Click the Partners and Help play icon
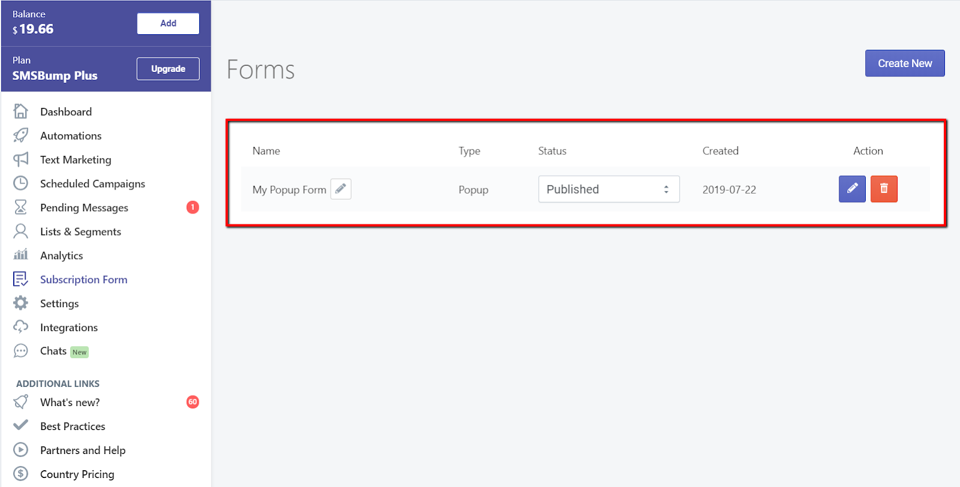 (20, 450)
